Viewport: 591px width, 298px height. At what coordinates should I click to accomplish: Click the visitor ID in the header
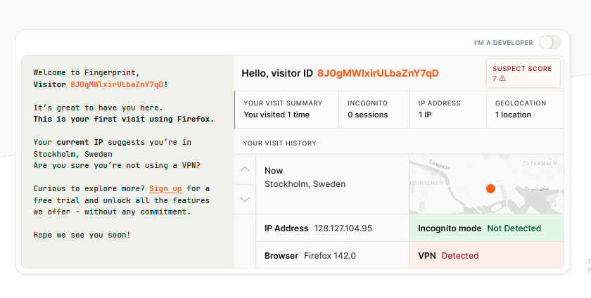pyautogui.click(x=378, y=73)
